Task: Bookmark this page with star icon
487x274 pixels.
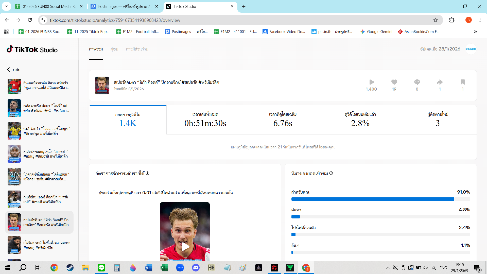Action: 436,20
